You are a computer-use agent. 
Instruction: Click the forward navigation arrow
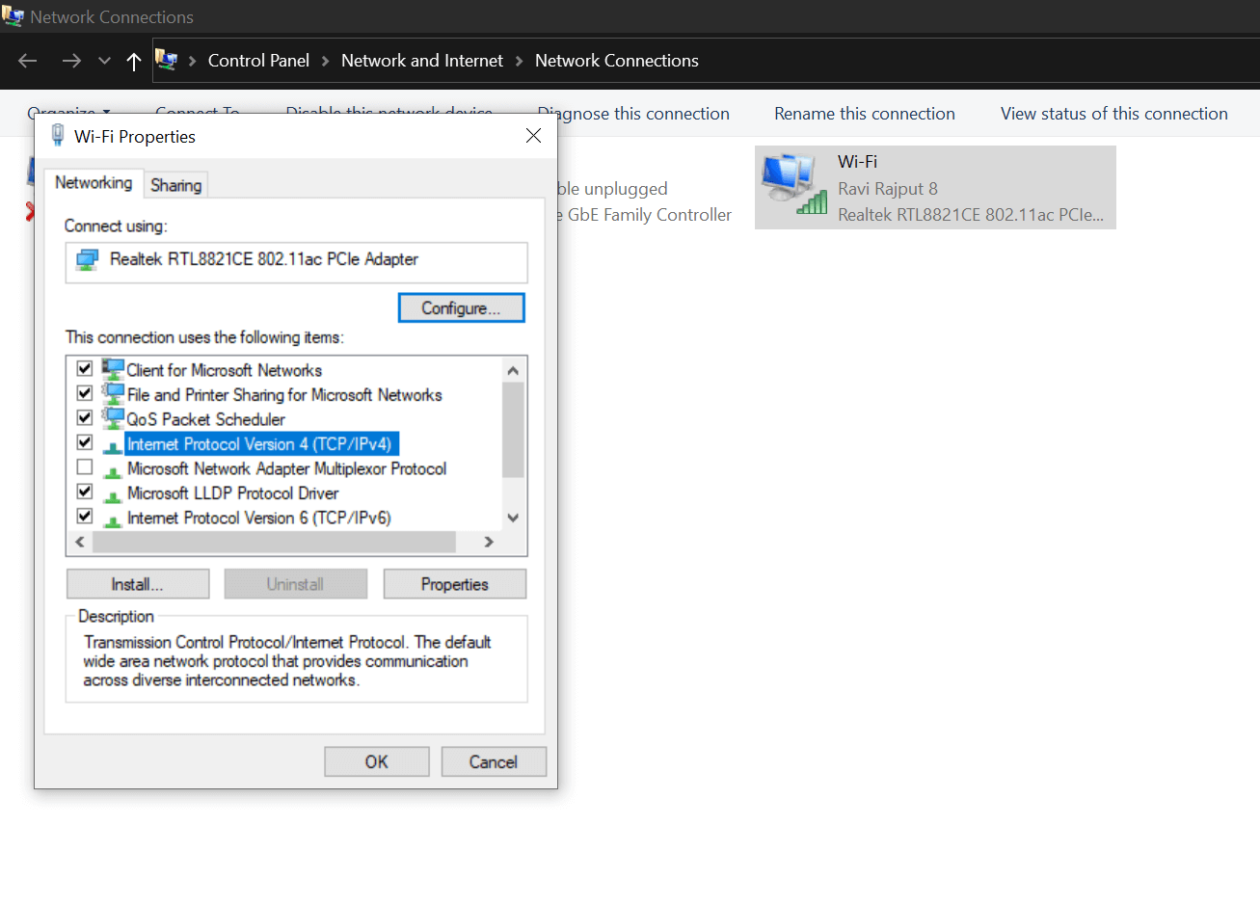pos(71,62)
